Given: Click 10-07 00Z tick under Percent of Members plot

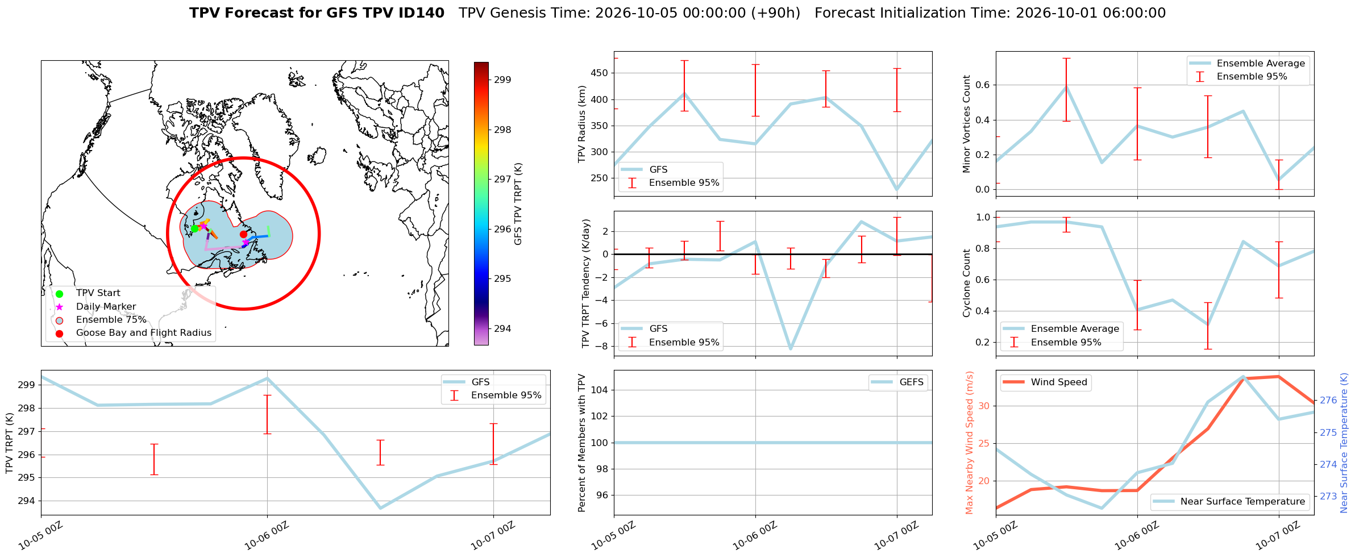Looking at the screenshot, I should (x=896, y=536).
